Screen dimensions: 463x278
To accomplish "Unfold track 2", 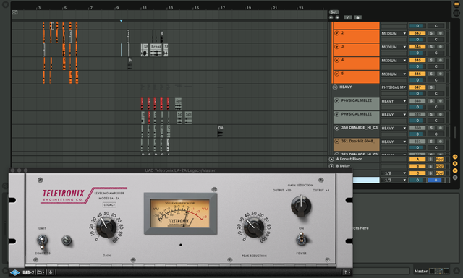I will click(x=336, y=33).
